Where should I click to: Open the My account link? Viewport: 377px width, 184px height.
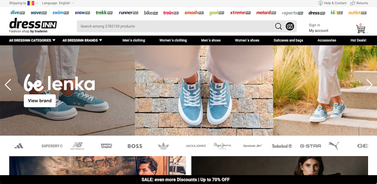pyautogui.click(x=318, y=31)
